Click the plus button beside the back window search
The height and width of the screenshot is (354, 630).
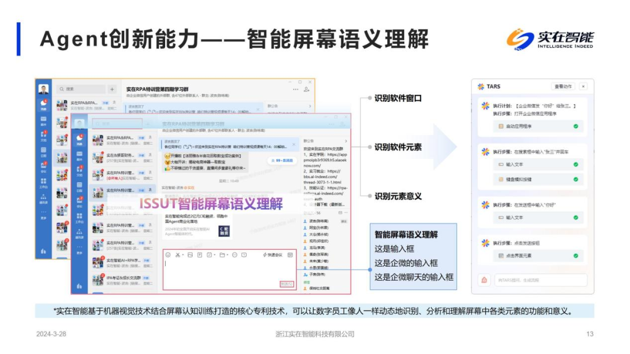tap(112, 89)
